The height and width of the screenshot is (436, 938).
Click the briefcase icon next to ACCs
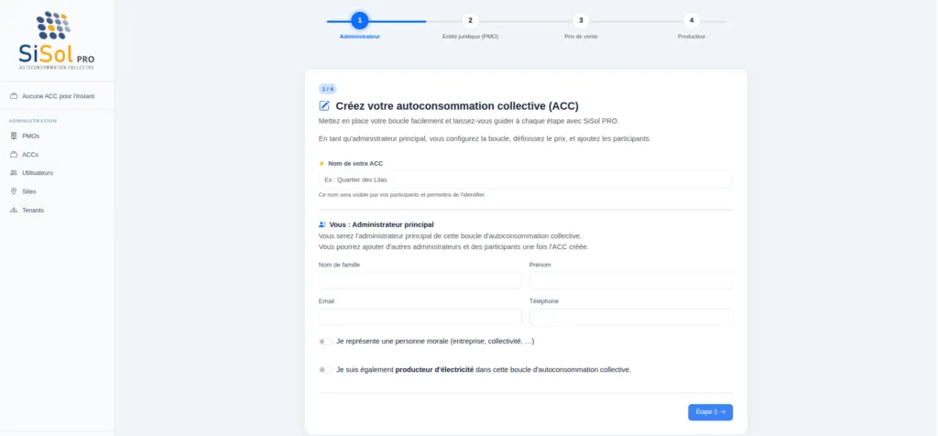pos(14,154)
